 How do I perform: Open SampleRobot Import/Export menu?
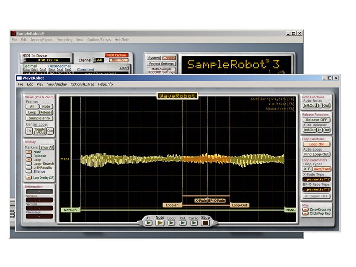(41, 40)
